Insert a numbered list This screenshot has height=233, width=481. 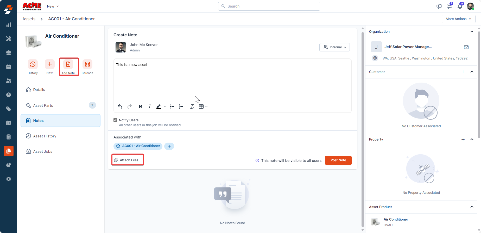click(x=181, y=106)
